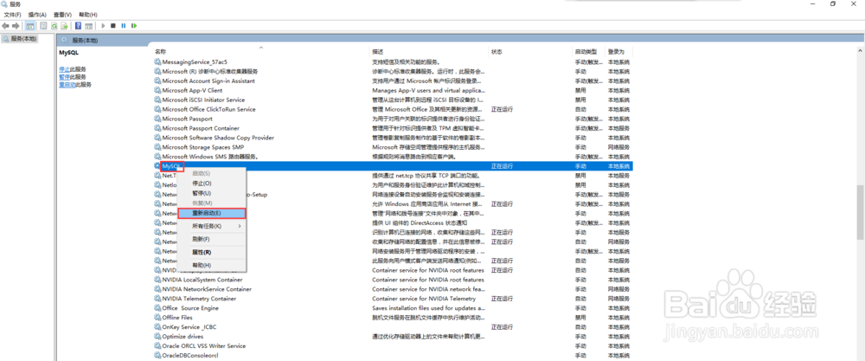The image size is (865, 361).
Task: Click the refresh toolbar icon
Action: click(54, 25)
